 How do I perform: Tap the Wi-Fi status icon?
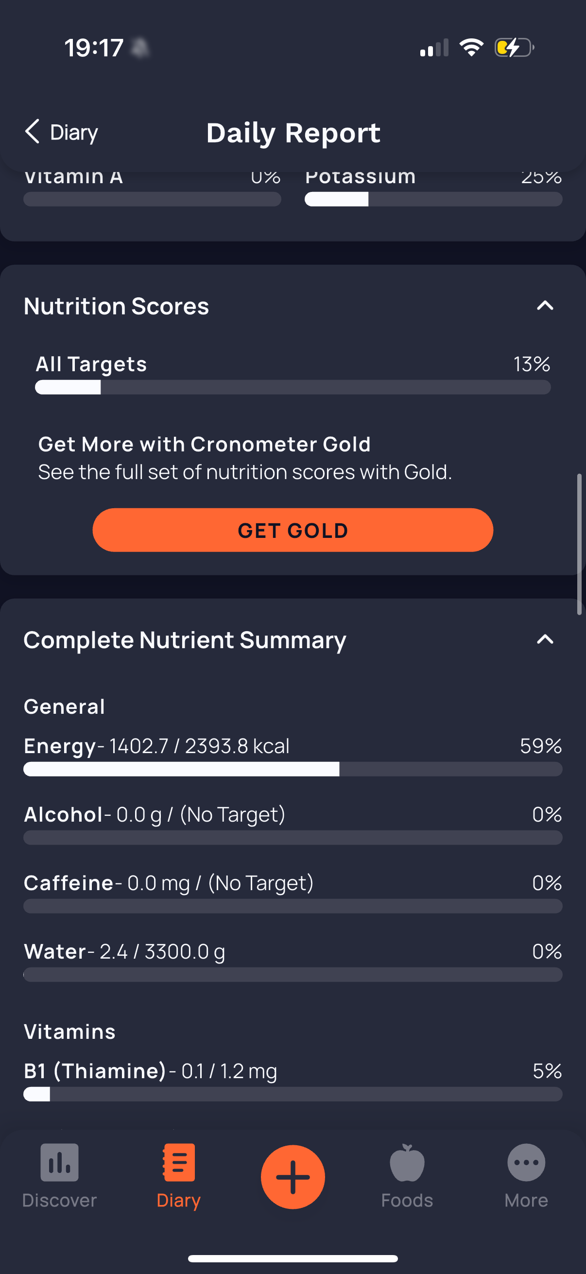(x=471, y=48)
